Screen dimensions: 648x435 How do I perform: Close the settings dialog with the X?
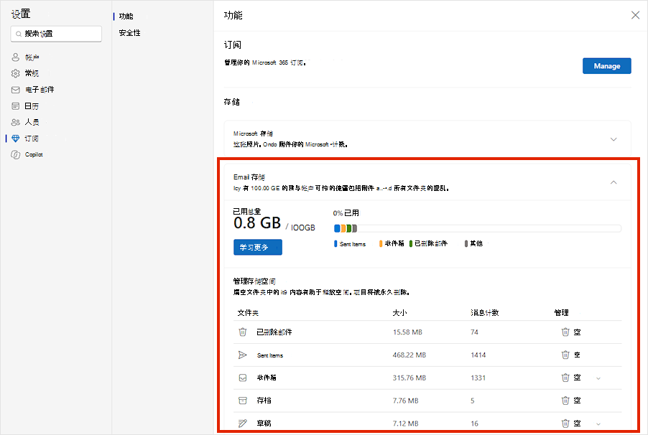(635, 15)
